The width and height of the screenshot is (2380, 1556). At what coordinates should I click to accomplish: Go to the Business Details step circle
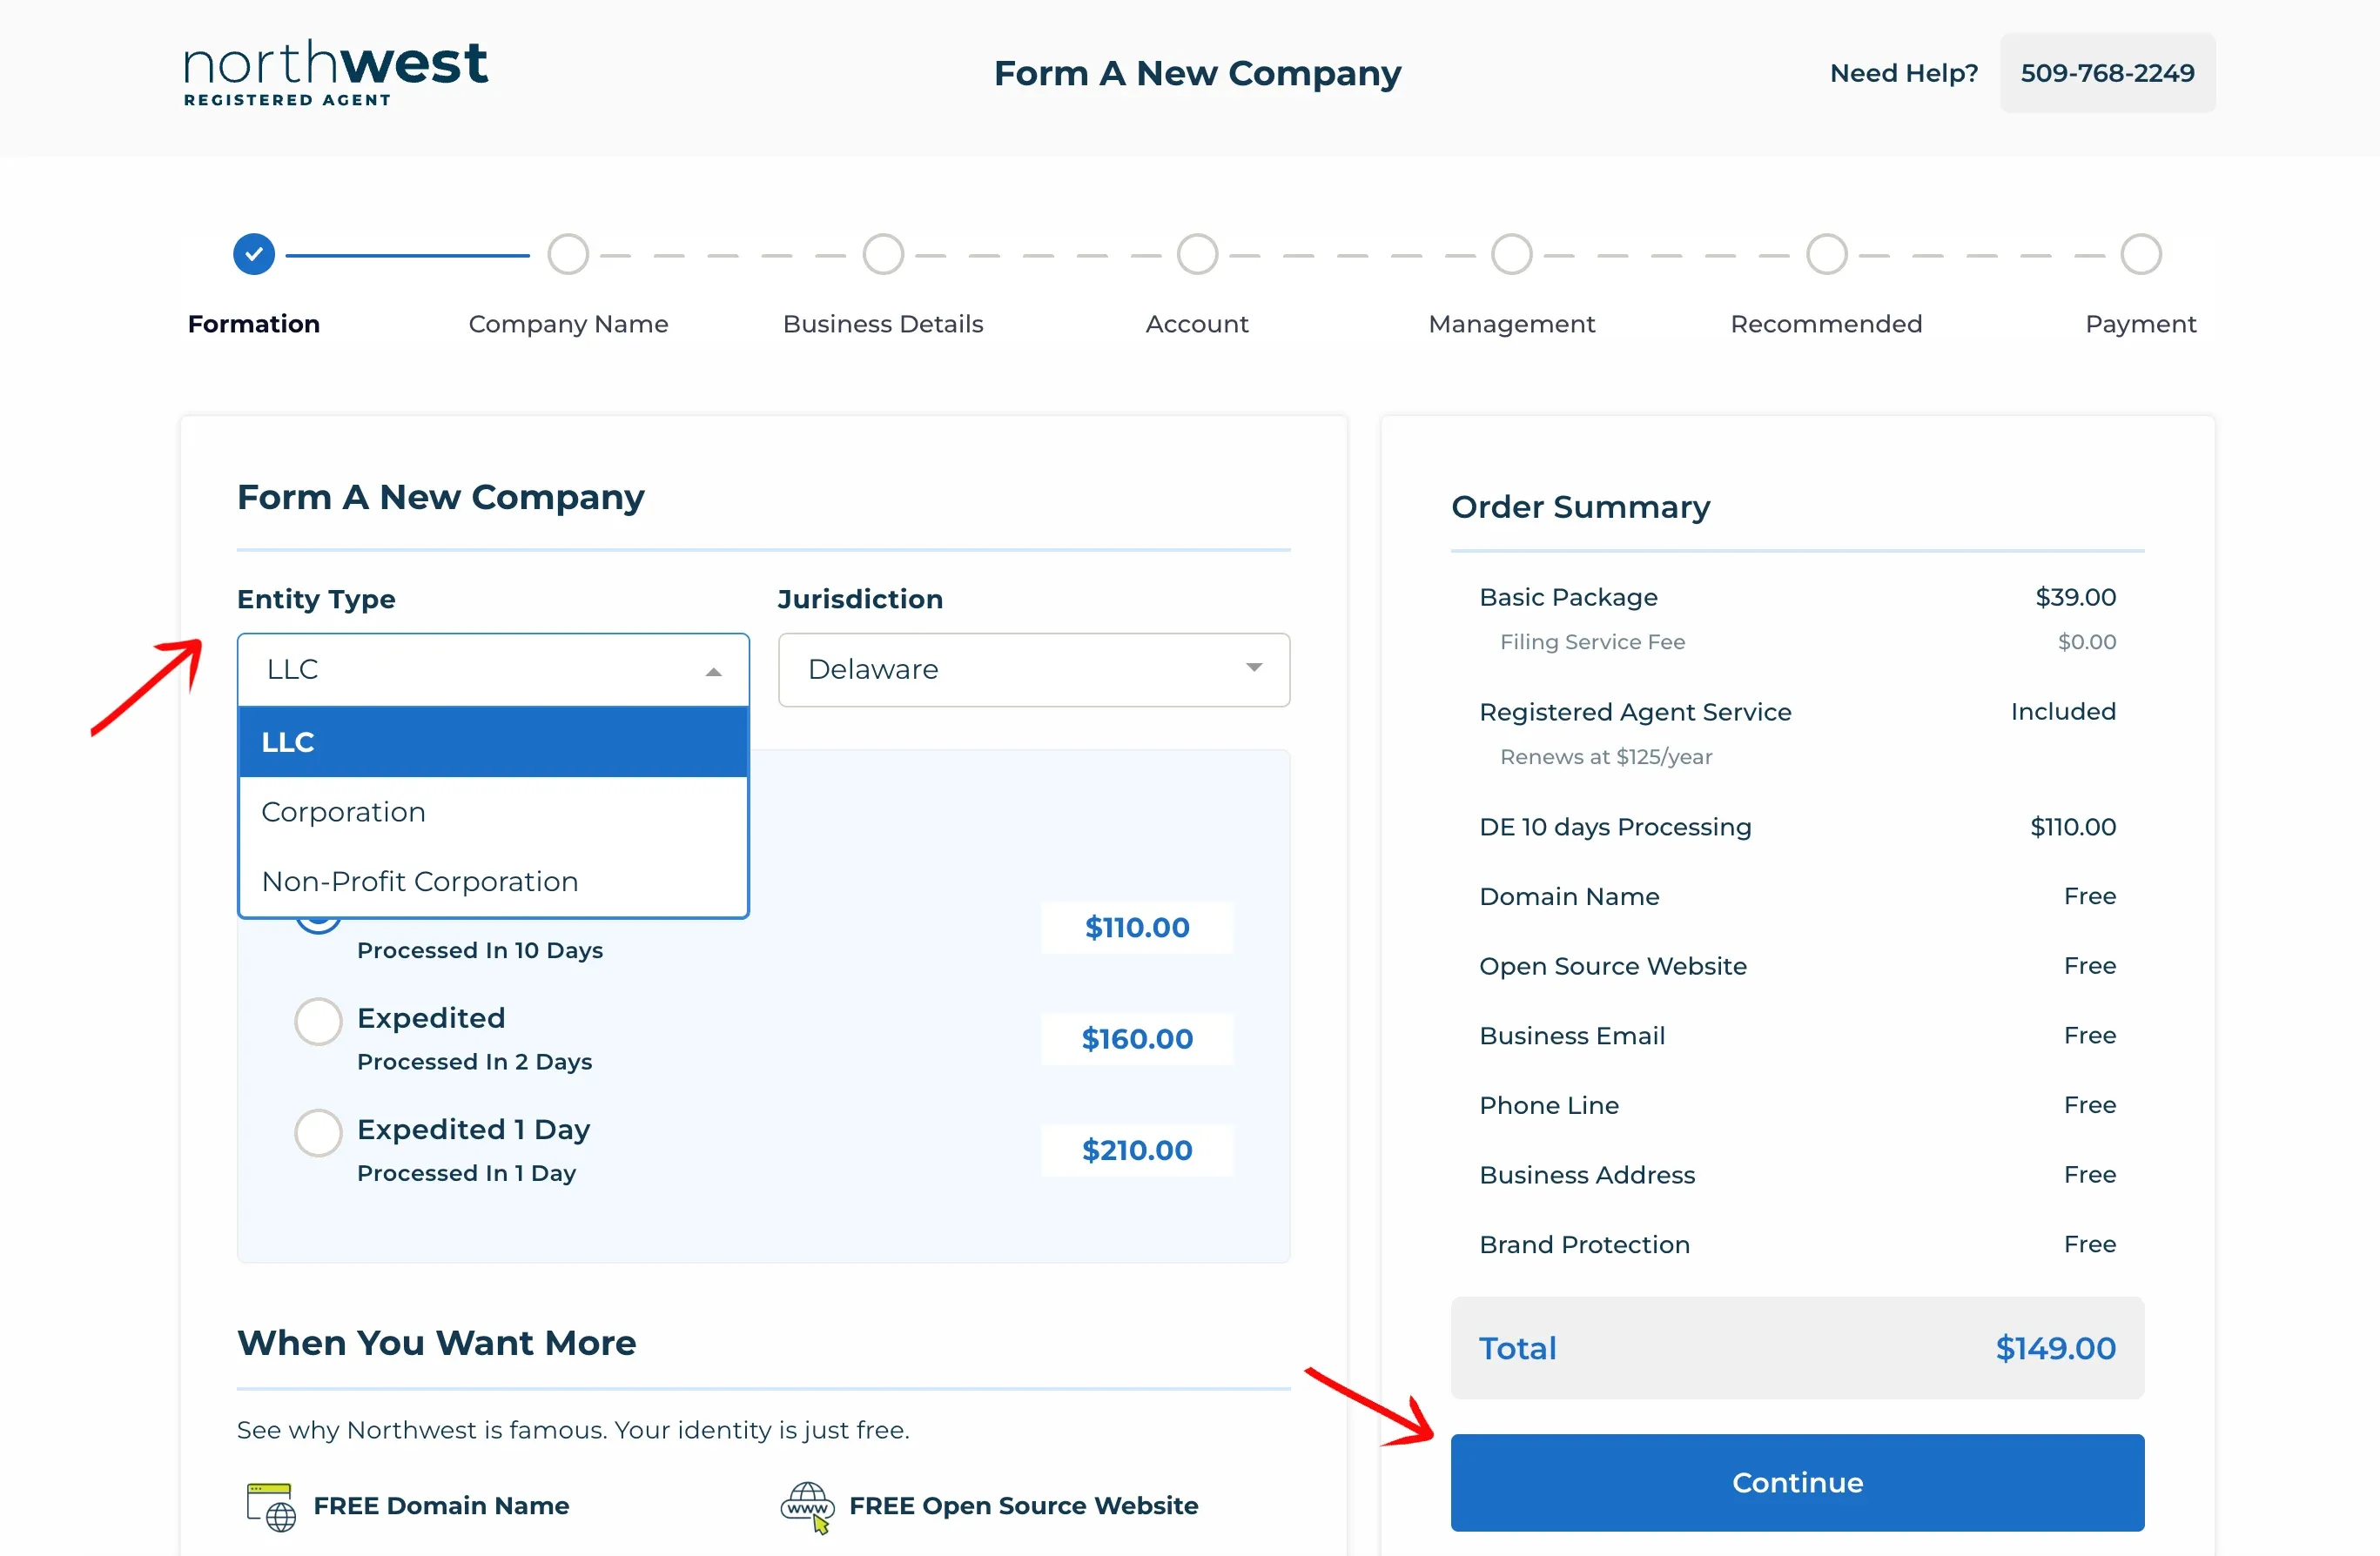(x=883, y=254)
